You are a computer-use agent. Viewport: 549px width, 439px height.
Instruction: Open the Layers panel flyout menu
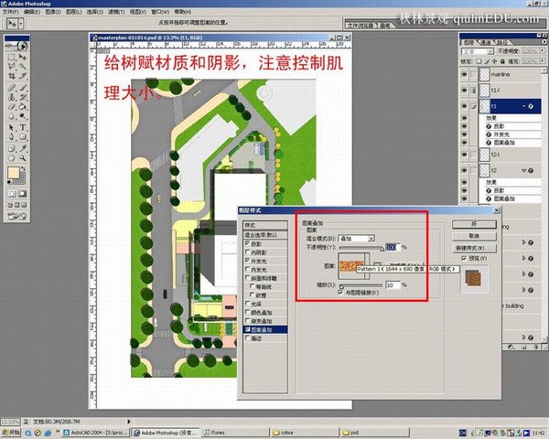[x=544, y=42]
